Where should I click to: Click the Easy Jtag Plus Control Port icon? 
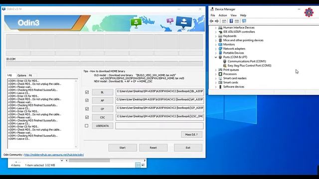click(x=225, y=66)
